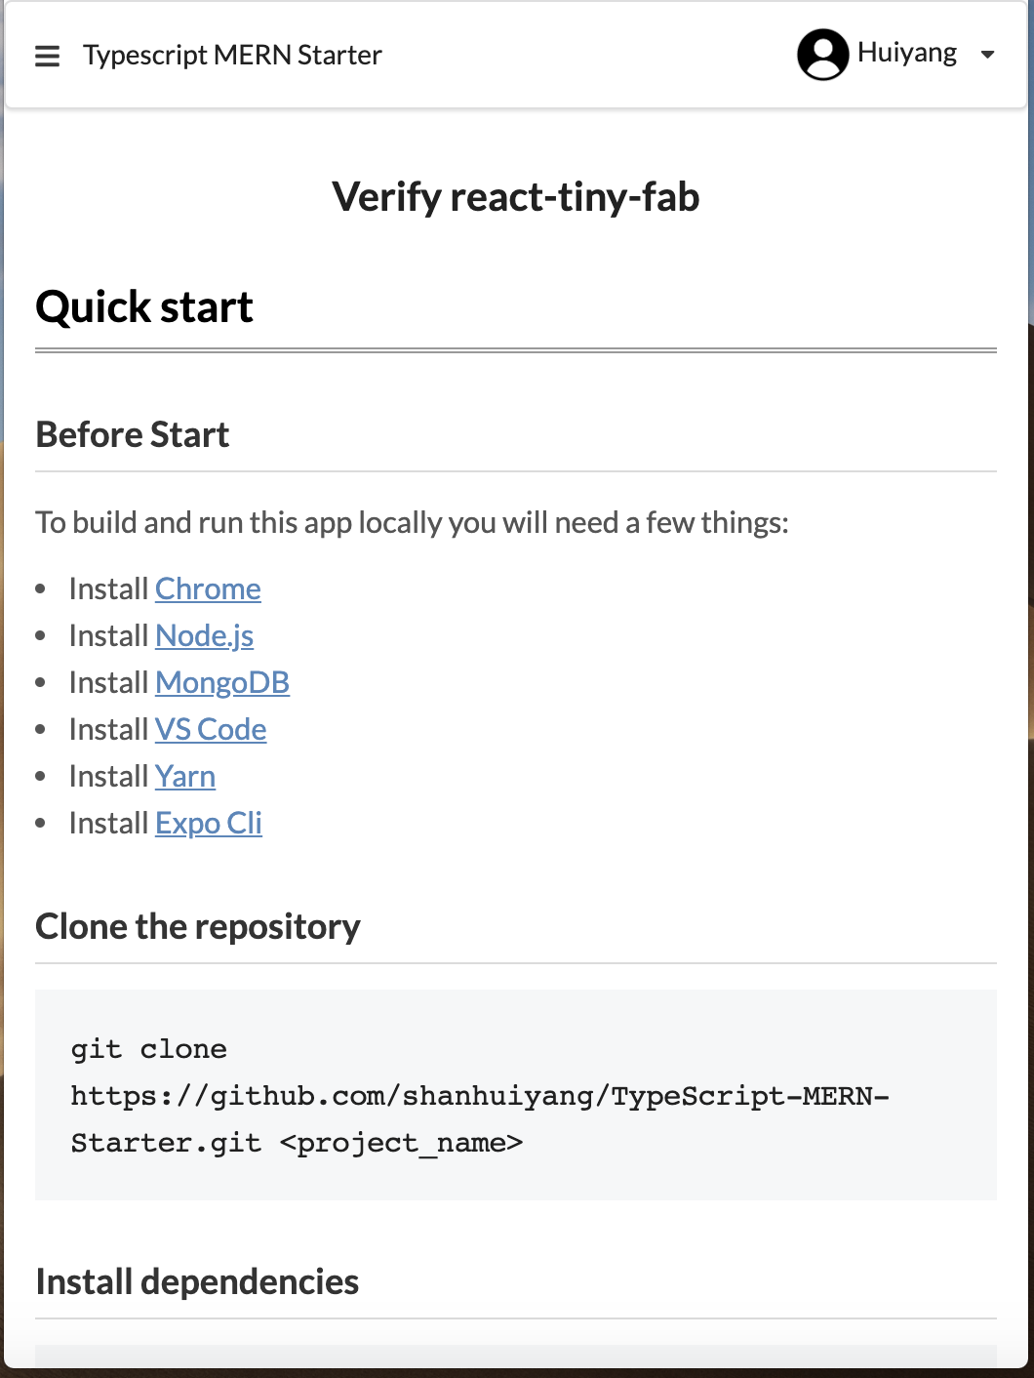1034x1378 pixels.
Task: Click the Quick start heading
Action: 144,307
